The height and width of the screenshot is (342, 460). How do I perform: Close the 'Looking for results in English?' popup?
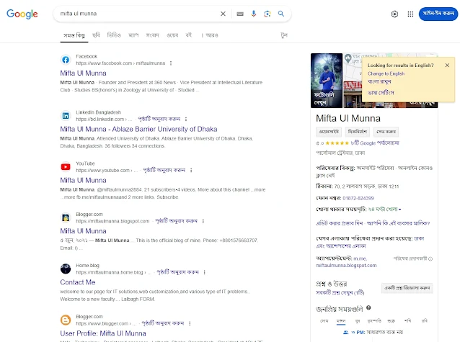[447, 66]
